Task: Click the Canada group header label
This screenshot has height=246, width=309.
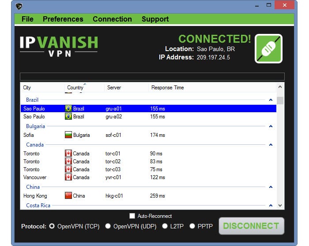Action: [x=35, y=145]
